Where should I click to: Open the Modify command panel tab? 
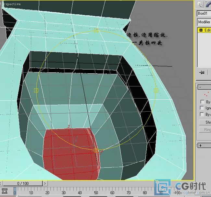click(x=208, y=5)
